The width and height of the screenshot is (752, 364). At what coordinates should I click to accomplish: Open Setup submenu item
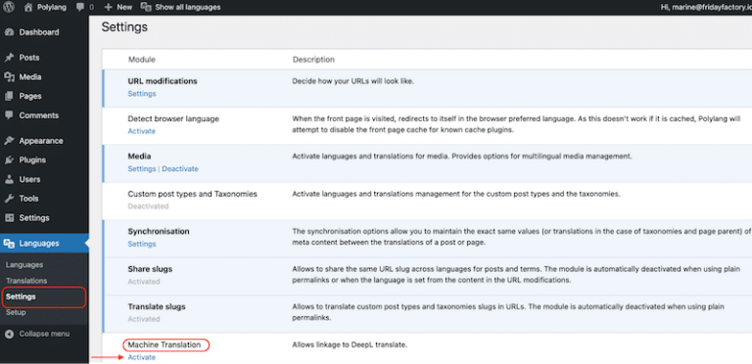(16, 312)
